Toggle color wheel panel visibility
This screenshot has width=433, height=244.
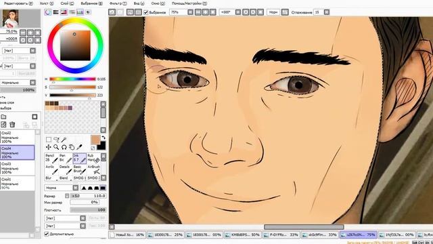(48, 12)
